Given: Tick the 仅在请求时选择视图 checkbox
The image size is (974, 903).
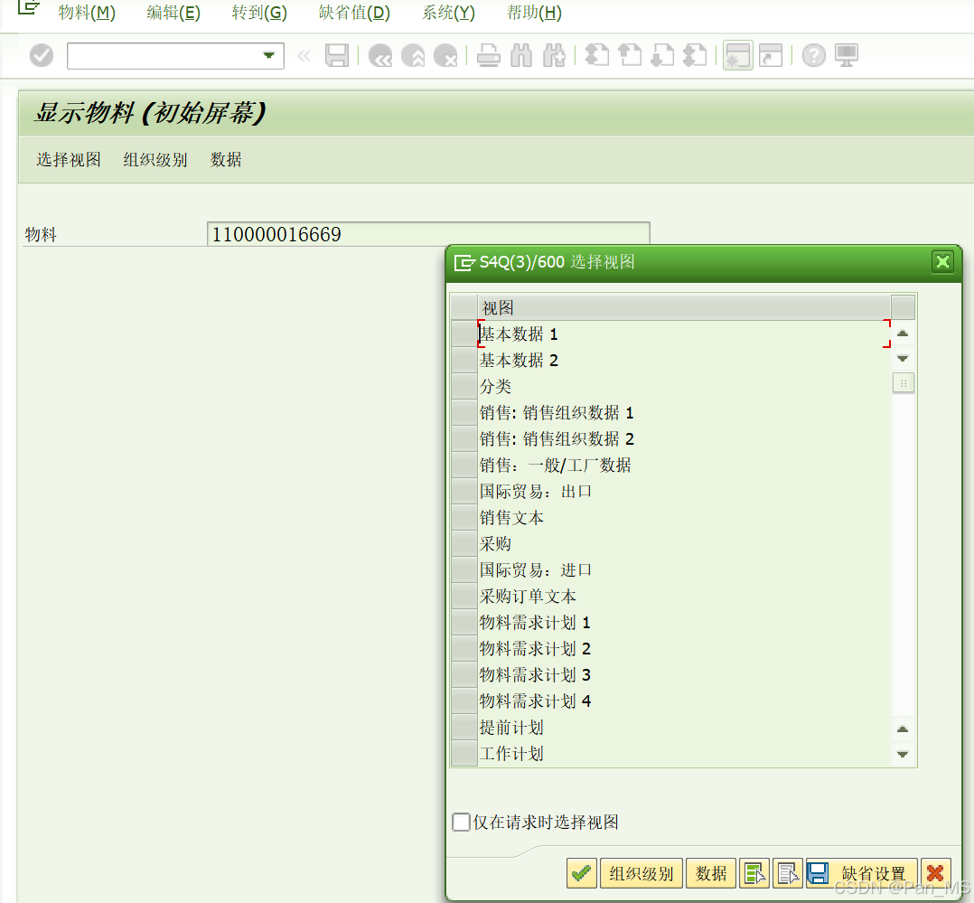Looking at the screenshot, I should pos(461,822).
